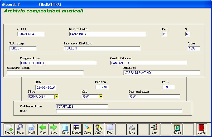212x137 pixels.
Task: Click the Modif edit record icon
Action: coord(31,129)
